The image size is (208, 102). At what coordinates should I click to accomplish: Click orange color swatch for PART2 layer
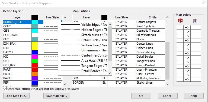[35, 74]
